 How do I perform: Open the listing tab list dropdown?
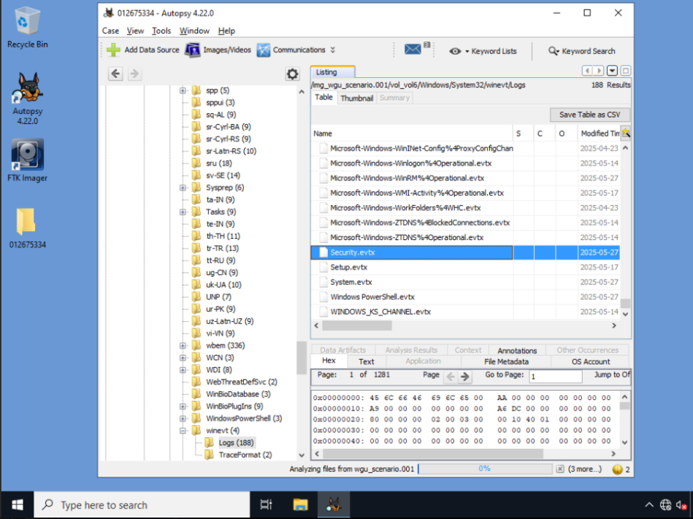tap(612, 71)
